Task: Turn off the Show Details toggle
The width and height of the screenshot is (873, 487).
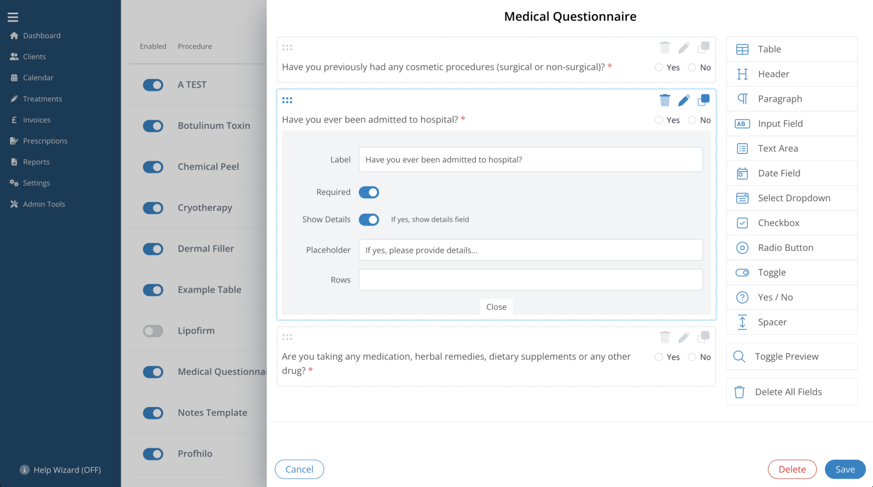Action: click(x=369, y=219)
